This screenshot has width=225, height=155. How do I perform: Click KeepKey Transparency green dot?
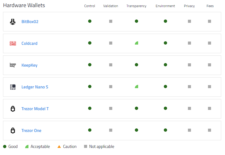click(x=136, y=65)
